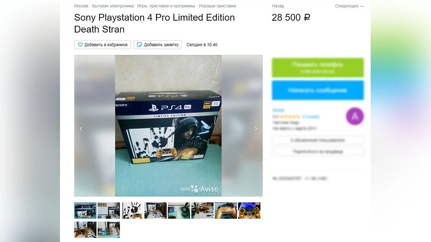The height and width of the screenshot is (242, 431).
Task: Advance to next photo with the right arrow
Action: tap(256, 129)
